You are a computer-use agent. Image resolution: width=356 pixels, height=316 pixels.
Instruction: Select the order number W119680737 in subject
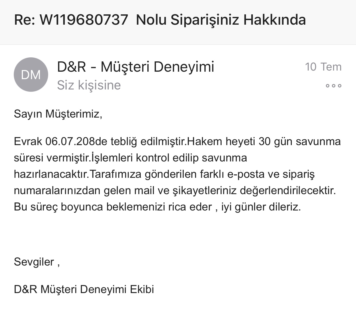tap(84, 20)
